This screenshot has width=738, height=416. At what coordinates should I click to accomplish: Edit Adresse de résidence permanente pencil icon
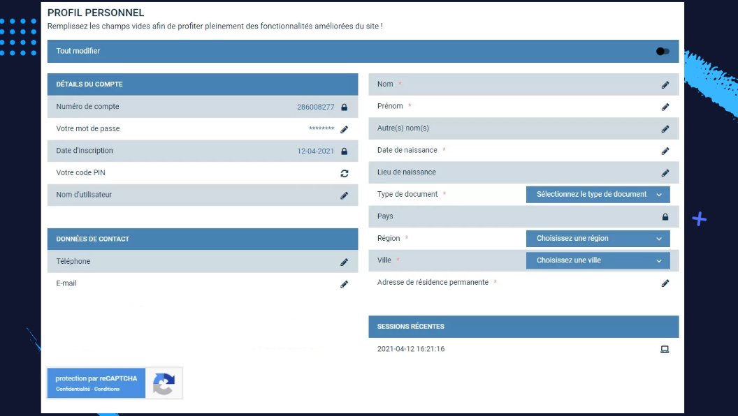pyautogui.click(x=665, y=283)
